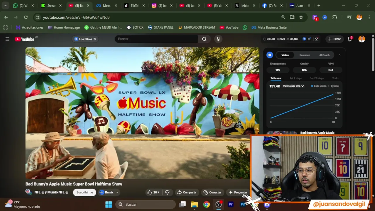
Task: Collapse the vidIQ panel chevron
Action: click(340, 55)
